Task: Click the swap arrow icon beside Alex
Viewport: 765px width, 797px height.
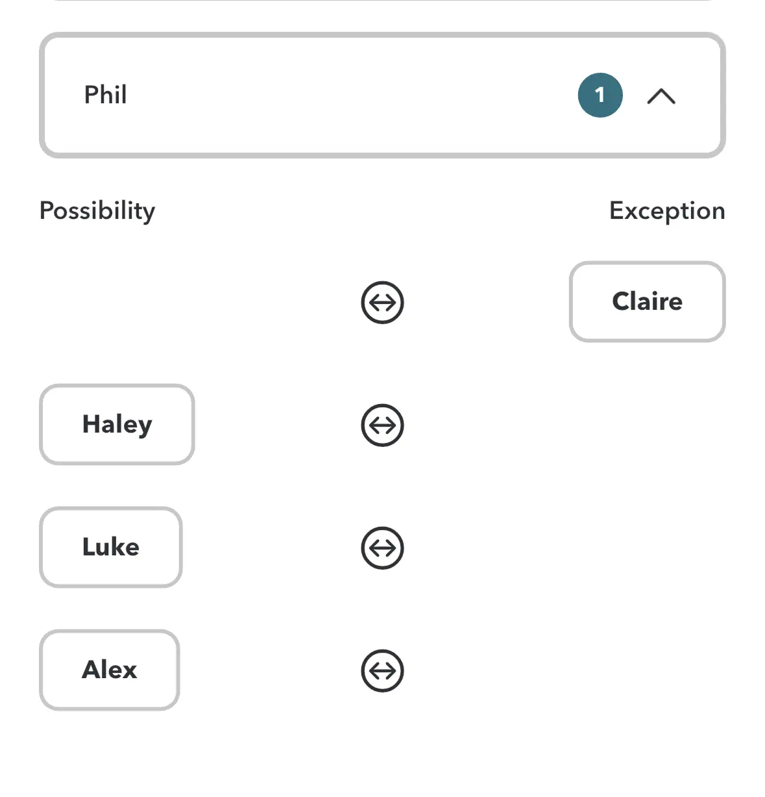Action: pos(382,670)
